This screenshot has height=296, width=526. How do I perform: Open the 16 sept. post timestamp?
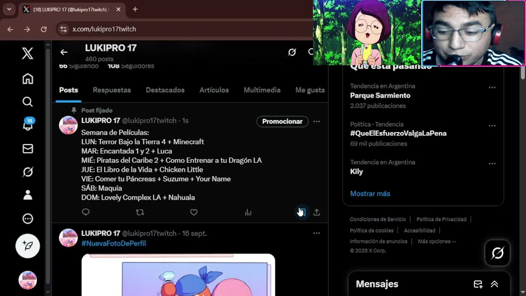[194, 234]
